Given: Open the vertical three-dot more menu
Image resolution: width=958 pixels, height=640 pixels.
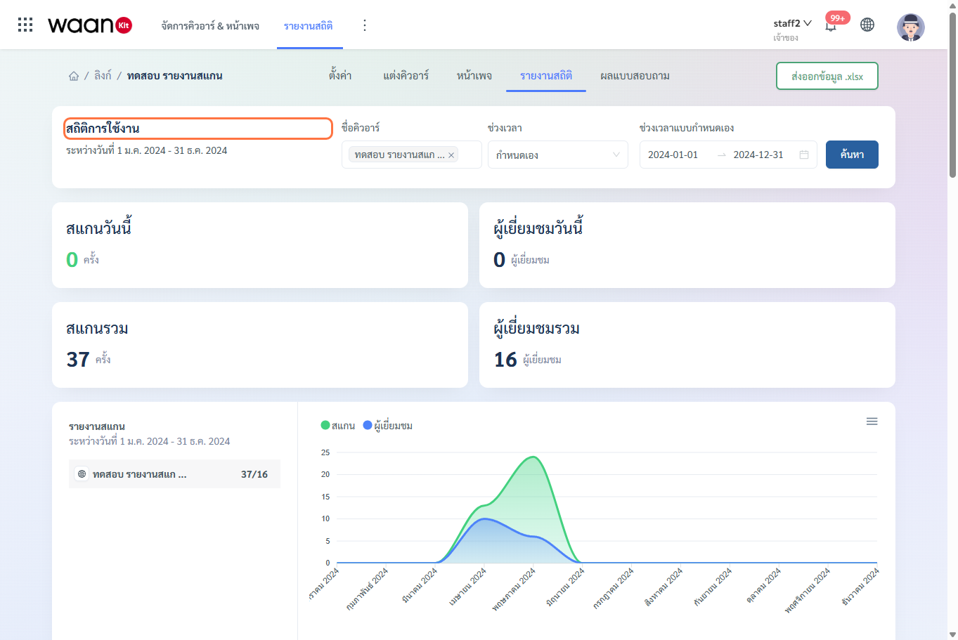Looking at the screenshot, I should click(364, 25).
